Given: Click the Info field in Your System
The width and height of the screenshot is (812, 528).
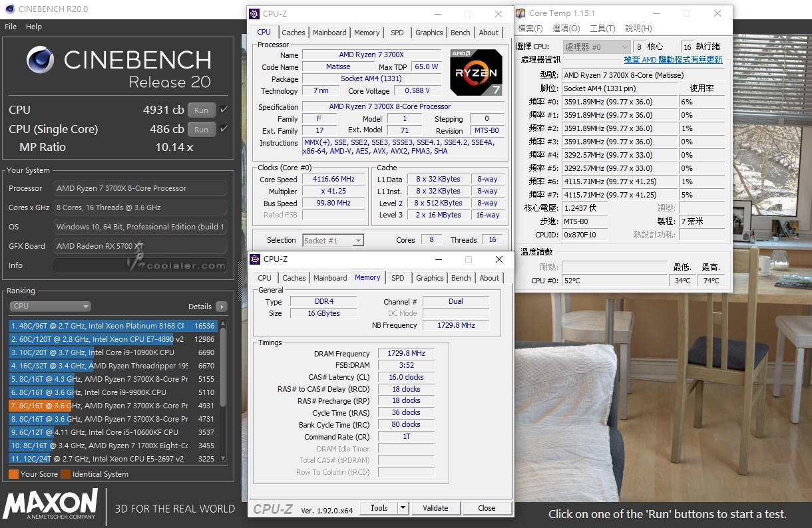Looking at the screenshot, I should tap(140, 265).
